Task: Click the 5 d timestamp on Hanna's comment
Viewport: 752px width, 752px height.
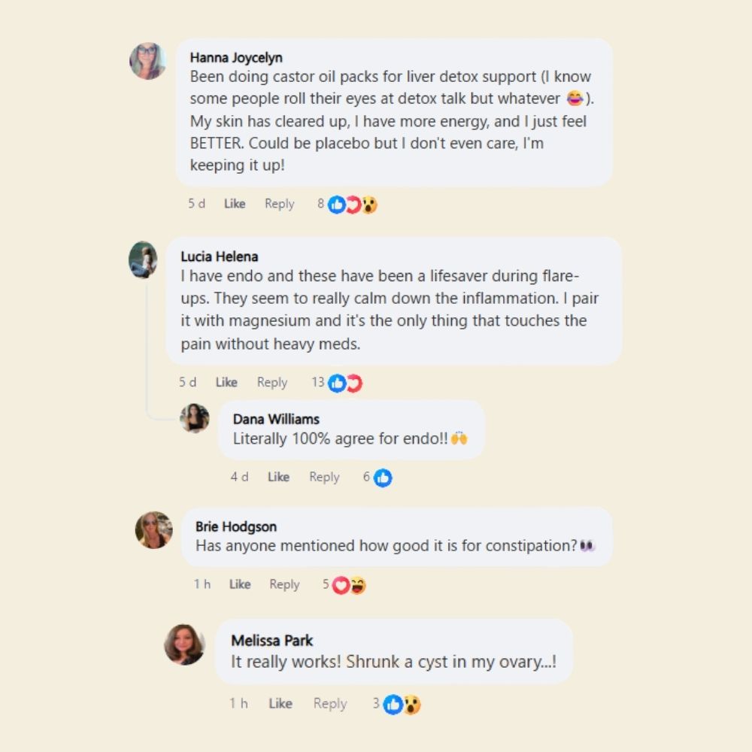Action: [196, 204]
